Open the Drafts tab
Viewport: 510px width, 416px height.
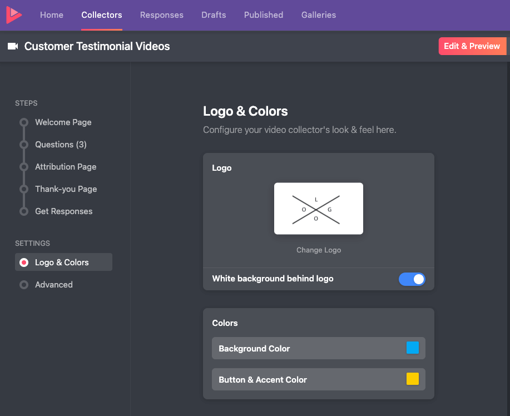pyautogui.click(x=214, y=15)
